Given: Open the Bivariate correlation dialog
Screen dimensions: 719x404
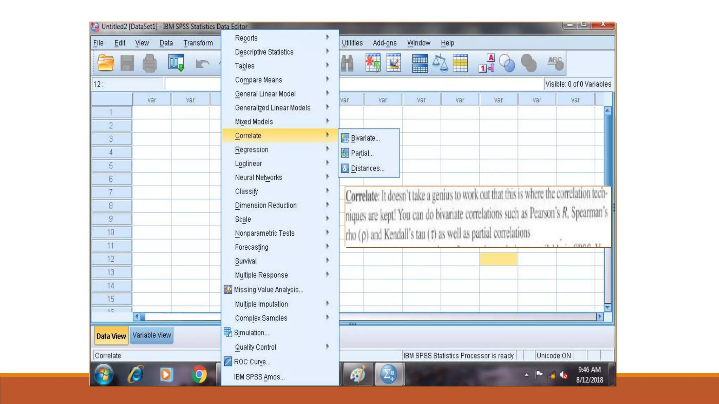Looking at the screenshot, I should [365, 138].
